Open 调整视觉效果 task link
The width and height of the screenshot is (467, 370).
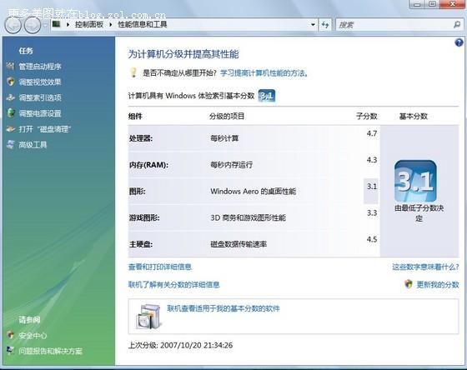[x=40, y=82]
